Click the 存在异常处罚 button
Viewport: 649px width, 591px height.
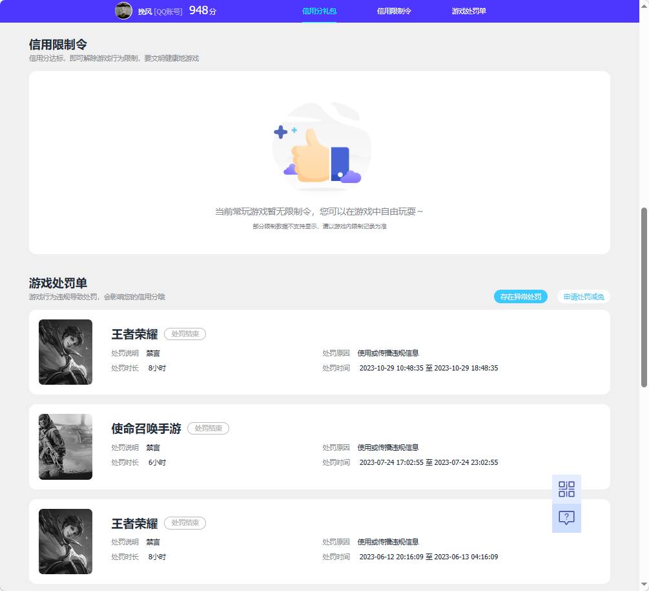[x=520, y=296]
